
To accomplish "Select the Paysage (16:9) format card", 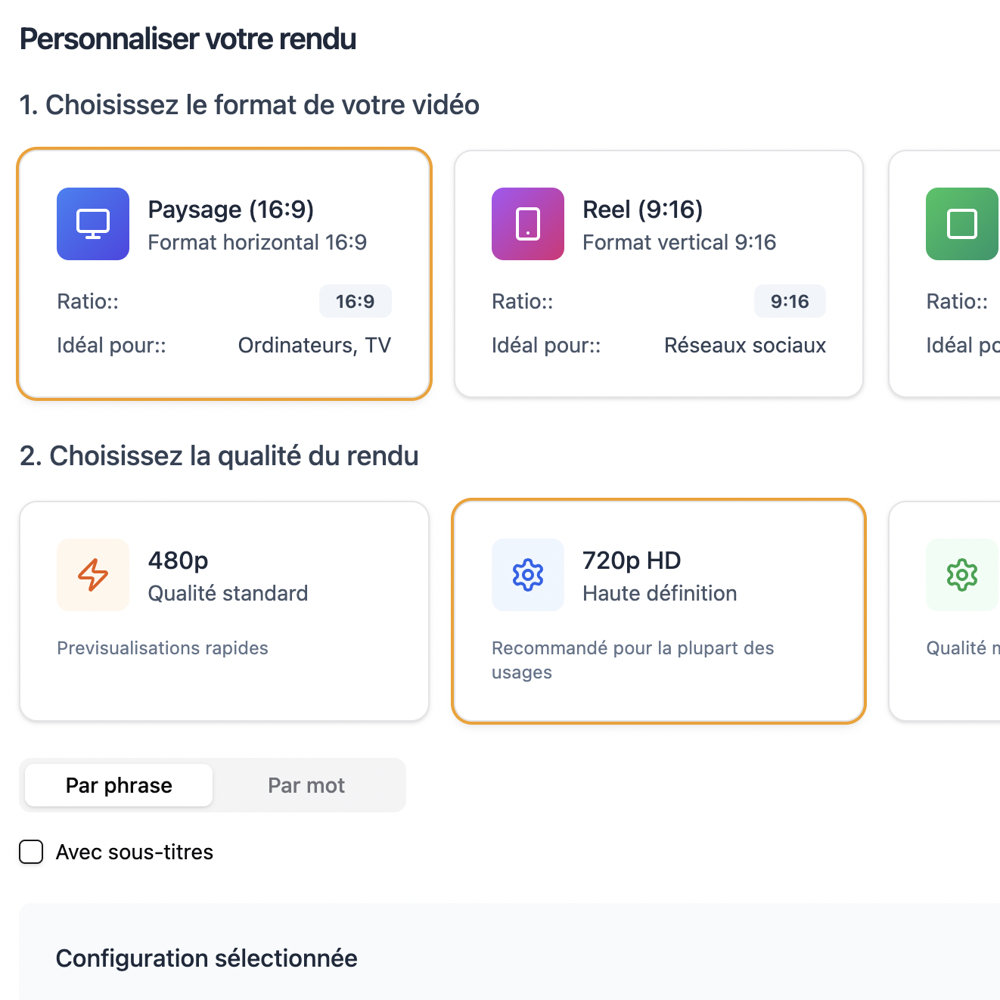I will (x=224, y=274).
